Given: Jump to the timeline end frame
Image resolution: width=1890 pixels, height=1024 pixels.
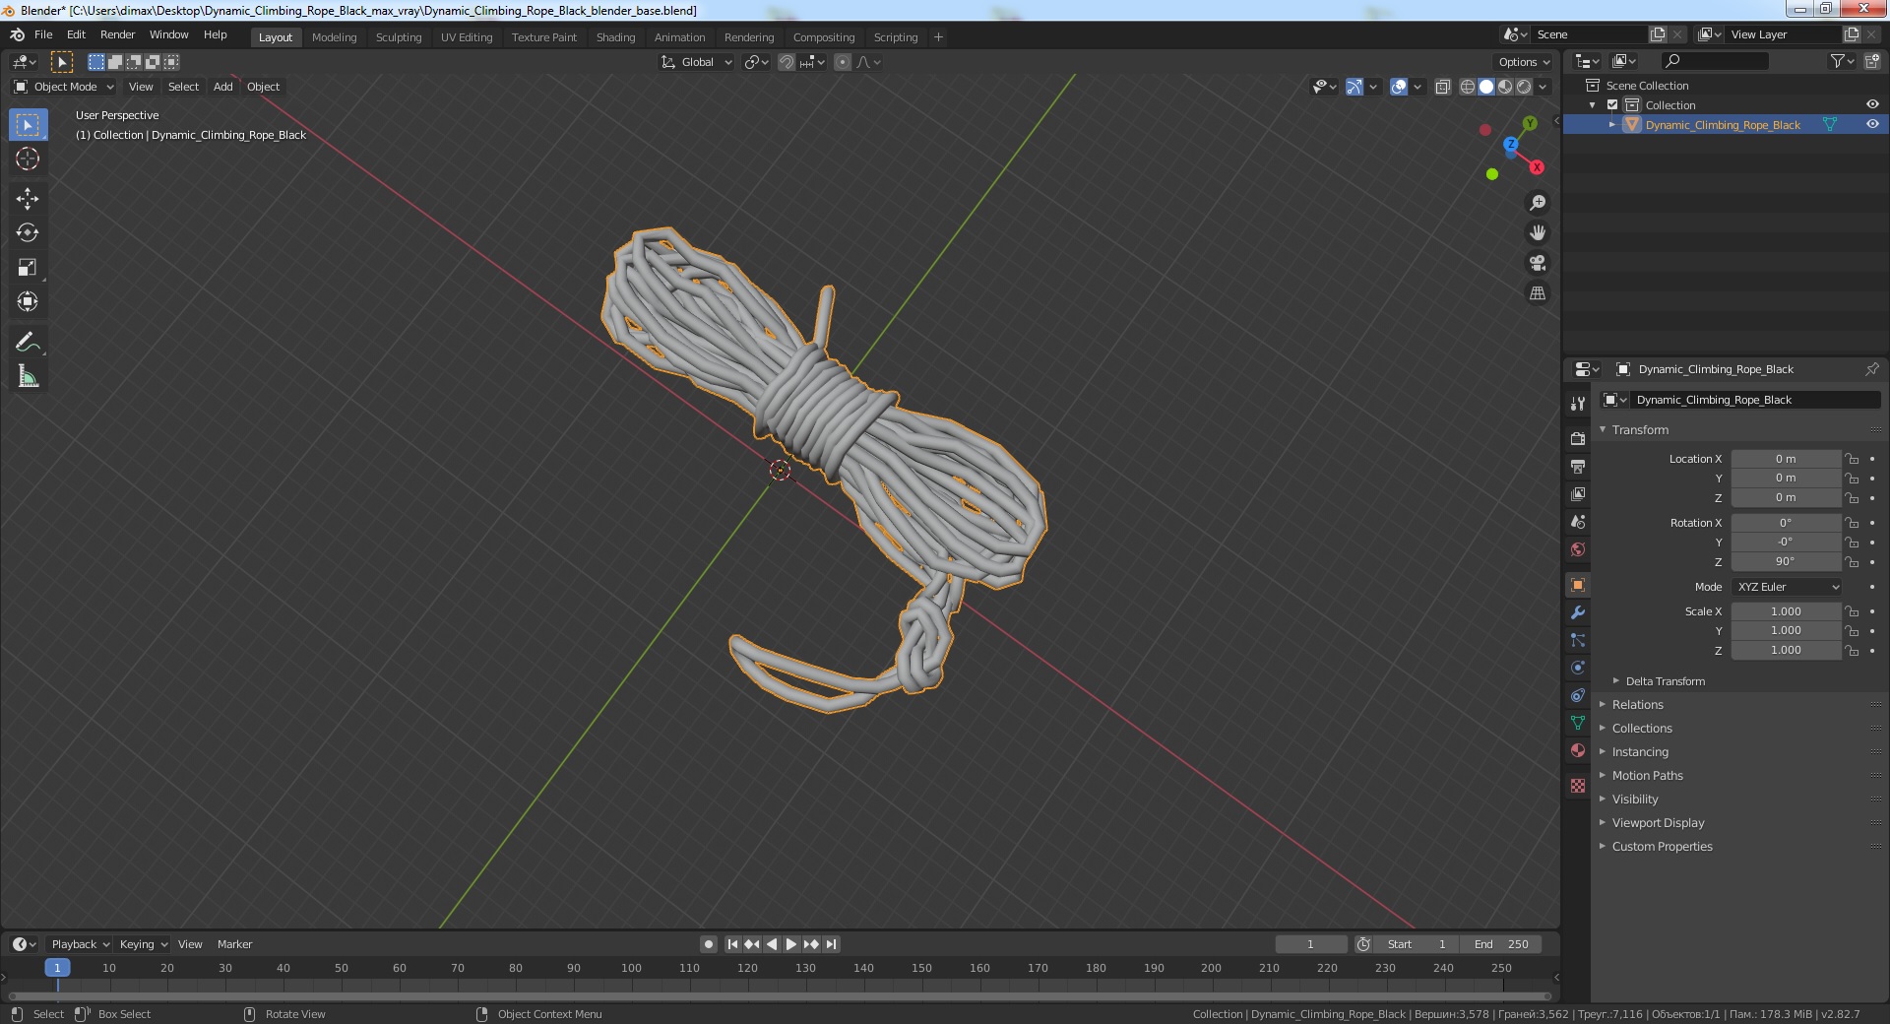Looking at the screenshot, I should coord(831,944).
